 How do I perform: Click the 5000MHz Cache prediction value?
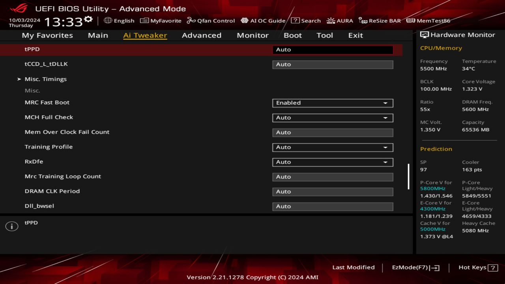433,229
